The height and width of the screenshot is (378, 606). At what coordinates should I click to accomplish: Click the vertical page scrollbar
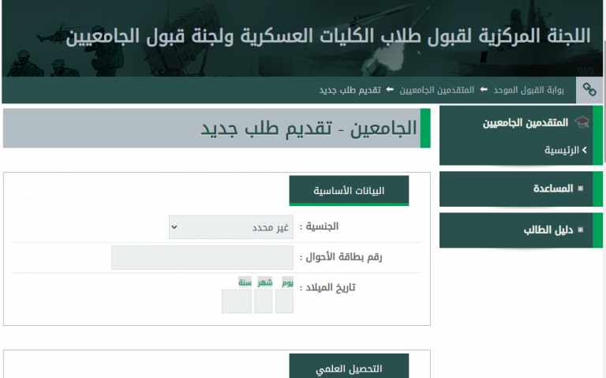602,189
